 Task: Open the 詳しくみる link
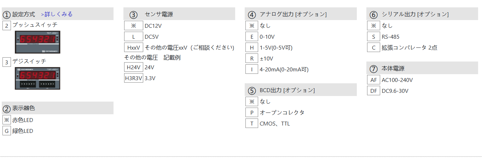57,14
